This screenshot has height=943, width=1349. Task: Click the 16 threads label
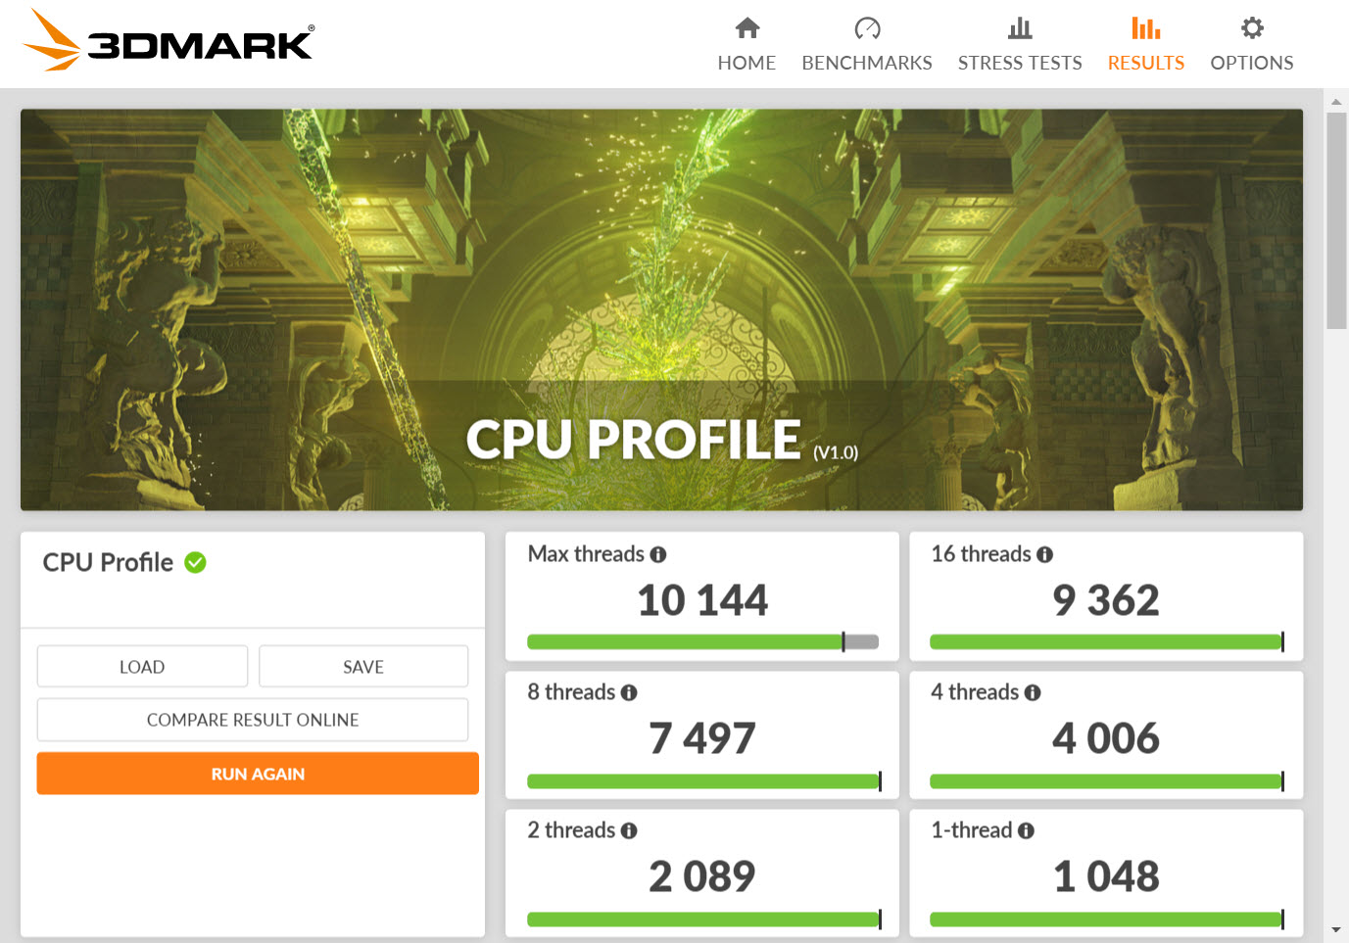[981, 554]
